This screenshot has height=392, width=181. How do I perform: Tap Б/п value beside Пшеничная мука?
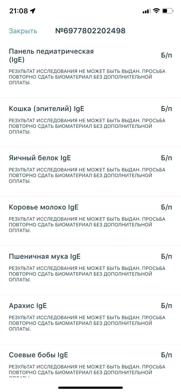tap(167, 257)
